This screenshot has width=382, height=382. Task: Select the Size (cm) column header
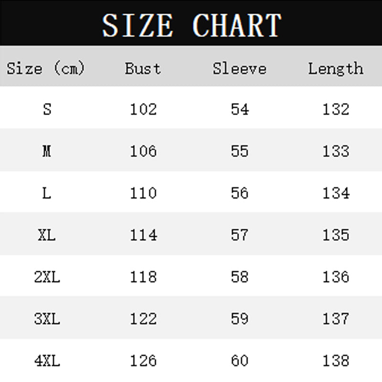coord(46,68)
